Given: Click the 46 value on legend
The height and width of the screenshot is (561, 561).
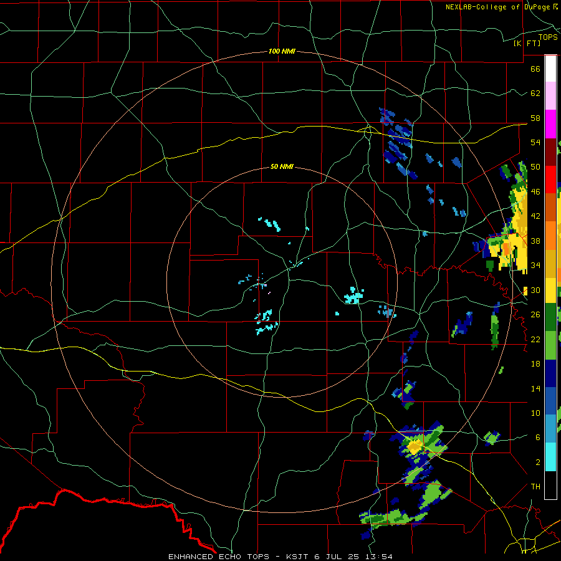Looking at the screenshot, I should click(x=535, y=192).
